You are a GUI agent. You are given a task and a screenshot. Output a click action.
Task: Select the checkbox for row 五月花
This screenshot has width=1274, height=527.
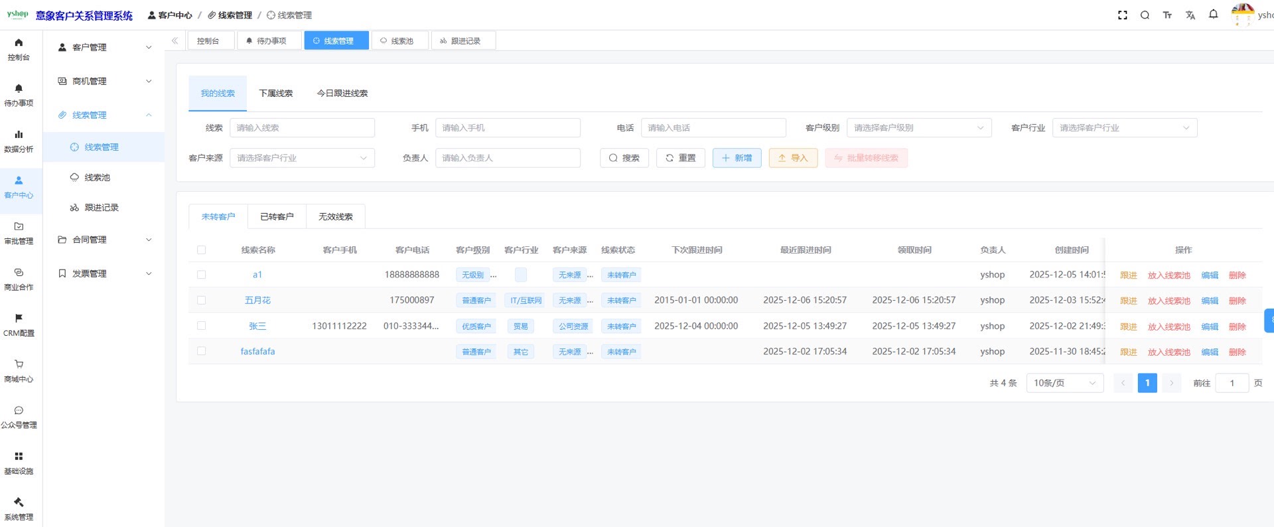[x=202, y=300]
